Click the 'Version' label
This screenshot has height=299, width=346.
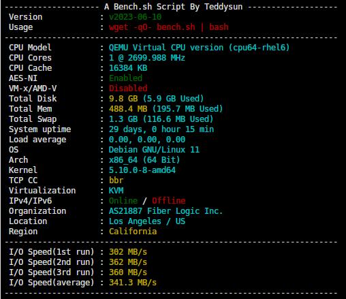pos(25,17)
